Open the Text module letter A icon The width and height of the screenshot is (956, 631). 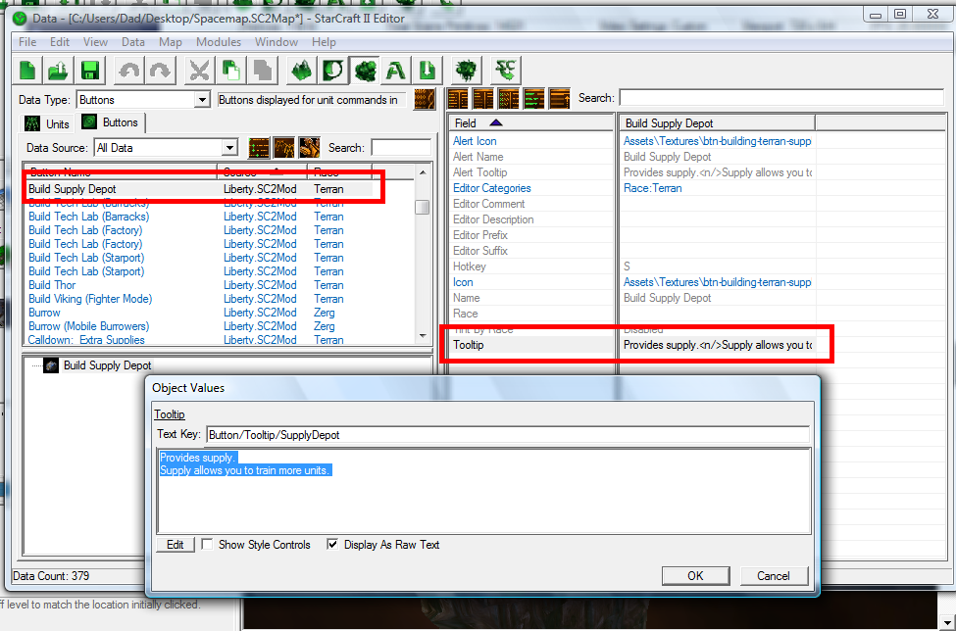click(396, 71)
